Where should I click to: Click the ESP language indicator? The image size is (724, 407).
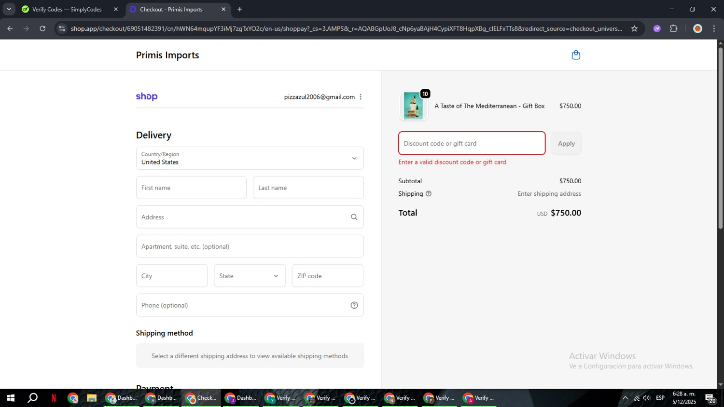pyautogui.click(x=660, y=398)
